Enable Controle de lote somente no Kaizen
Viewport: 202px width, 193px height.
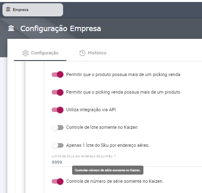click(x=57, y=128)
